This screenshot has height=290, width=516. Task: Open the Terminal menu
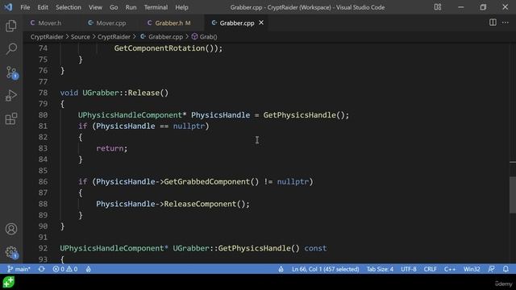point(156,7)
